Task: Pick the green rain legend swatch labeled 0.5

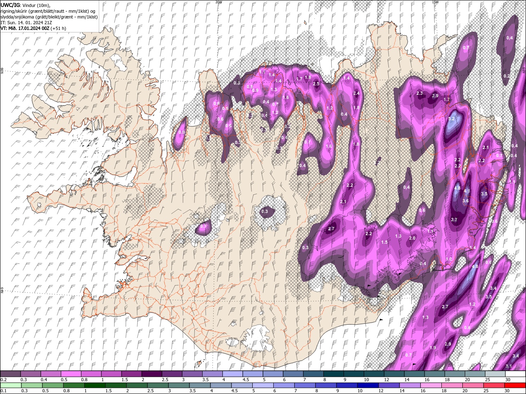Action: (x=53, y=385)
